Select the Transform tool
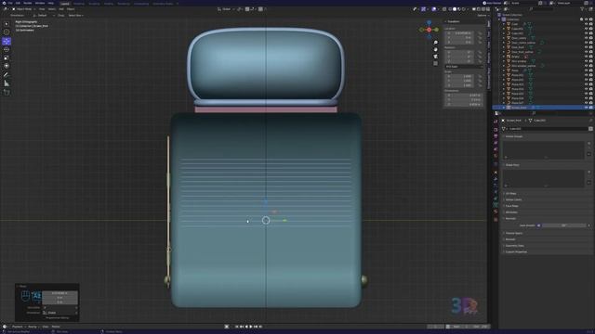Viewport: 595px width, 334px height. click(x=7, y=66)
